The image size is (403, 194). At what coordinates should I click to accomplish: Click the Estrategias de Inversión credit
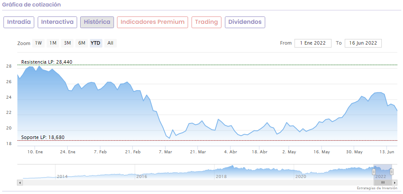click(x=377, y=188)
